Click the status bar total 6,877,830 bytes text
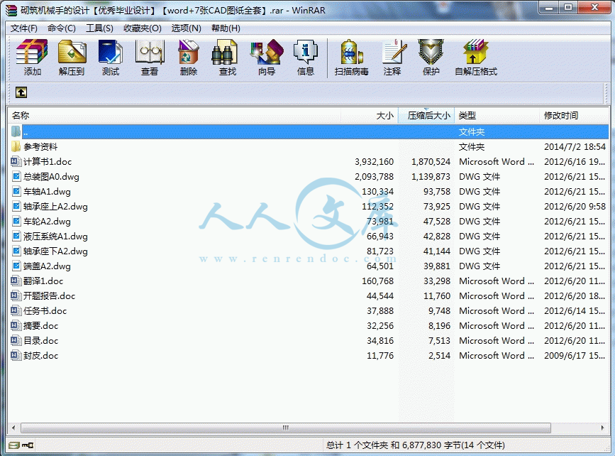 pyautogui.click(x=415, y=445)
